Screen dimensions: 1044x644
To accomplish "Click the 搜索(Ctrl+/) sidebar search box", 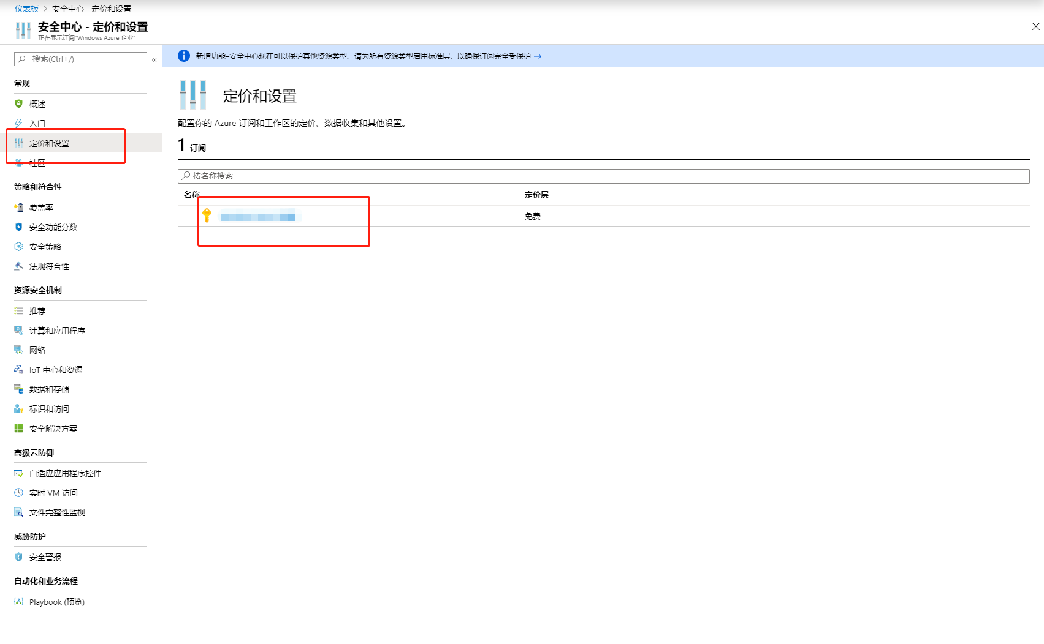I will [80, 59].
